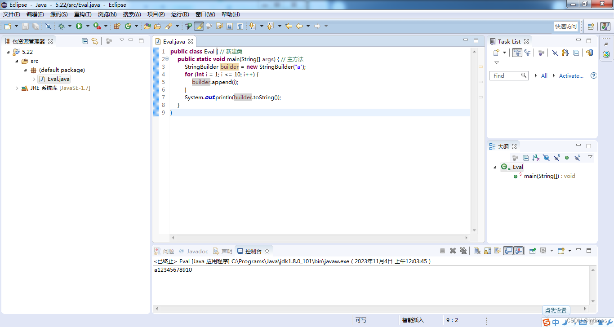Click the Clear Console icon
The height and width of the screenshot is (327, 614).
pyautogui.click(x=477, y=251)
